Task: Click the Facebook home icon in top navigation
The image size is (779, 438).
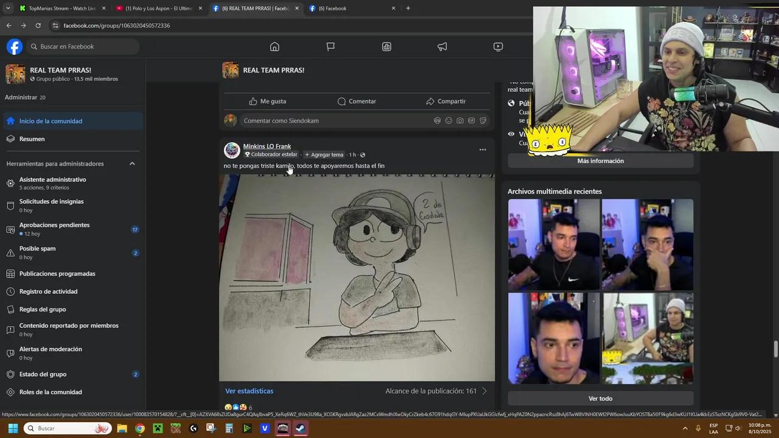Action: click(x=274, y=47)
